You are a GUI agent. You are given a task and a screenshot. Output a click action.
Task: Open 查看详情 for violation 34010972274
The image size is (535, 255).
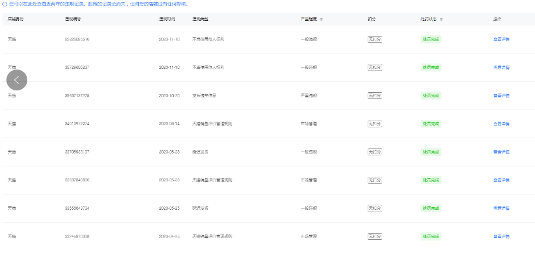pos(501,123)
